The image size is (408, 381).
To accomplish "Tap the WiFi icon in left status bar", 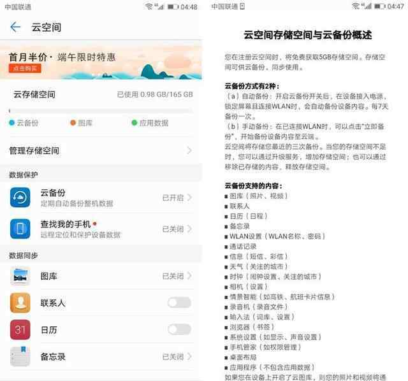I will (x=149, y=6).
